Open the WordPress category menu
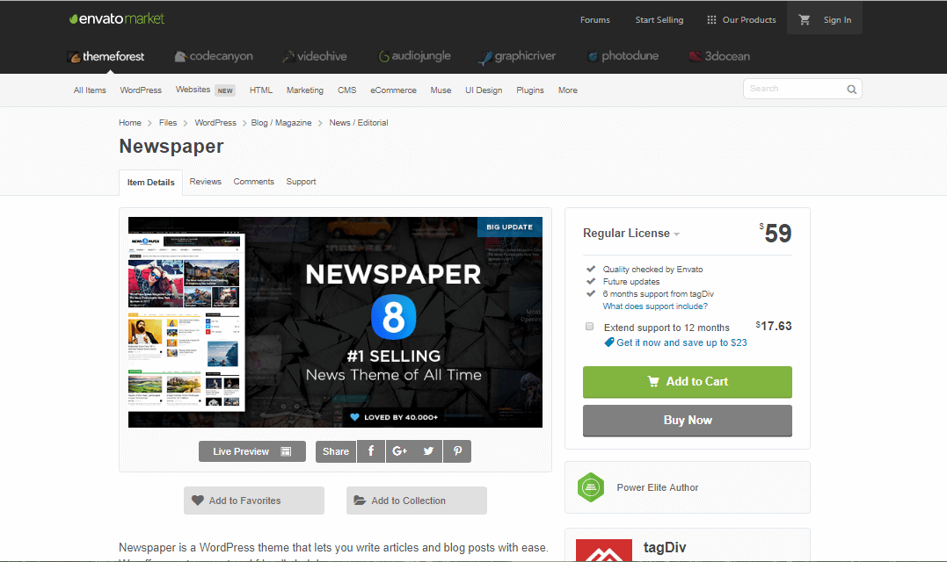 141,90
